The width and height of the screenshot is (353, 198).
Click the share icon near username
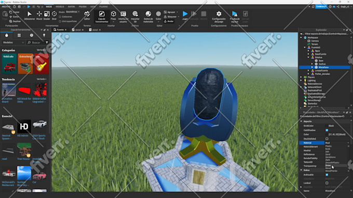point(338,7)
